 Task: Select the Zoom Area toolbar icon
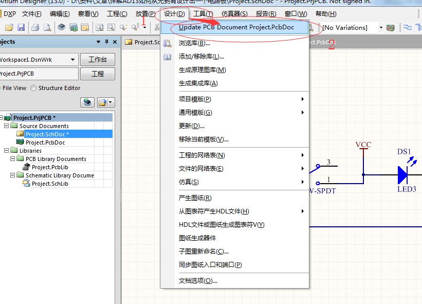tap(111, 27)
